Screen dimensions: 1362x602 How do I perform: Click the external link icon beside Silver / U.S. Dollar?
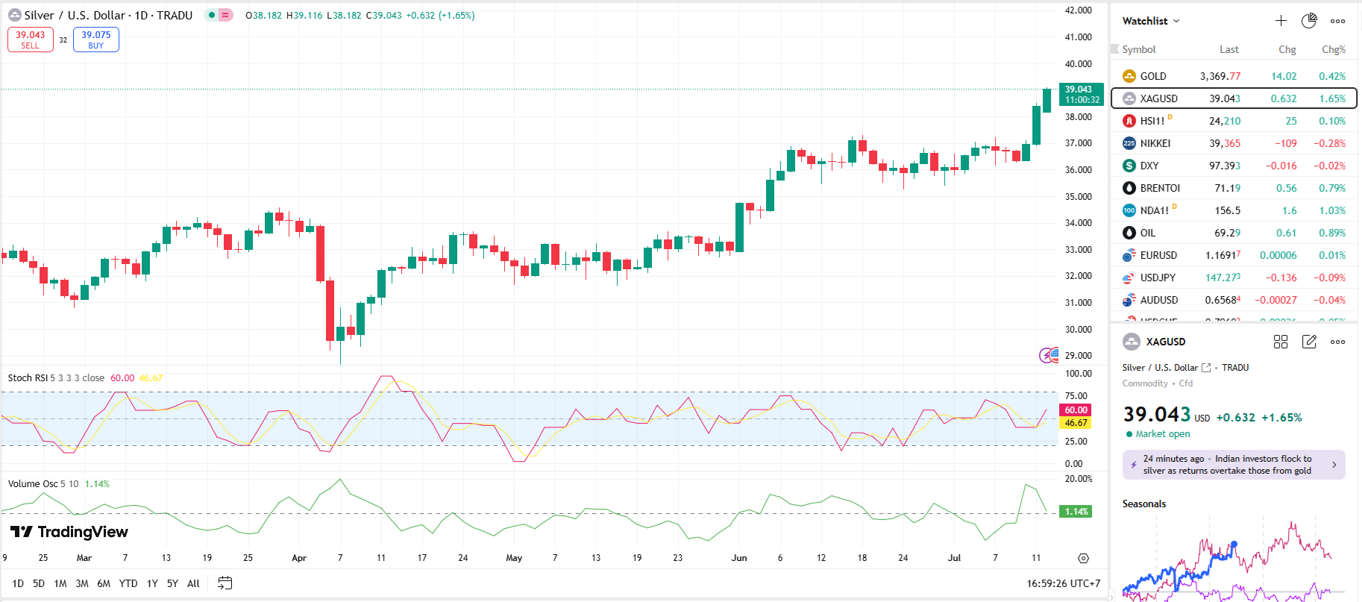(1206, 368)
